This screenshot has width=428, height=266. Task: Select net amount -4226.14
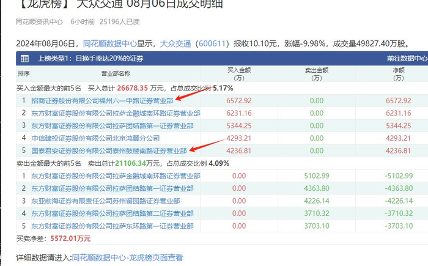[x=399, y=201]
